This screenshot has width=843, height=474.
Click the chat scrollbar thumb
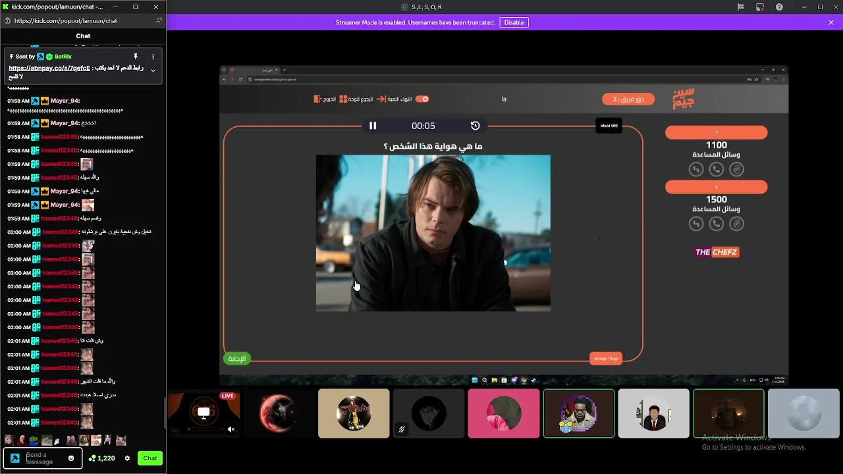tap(165, 413)
